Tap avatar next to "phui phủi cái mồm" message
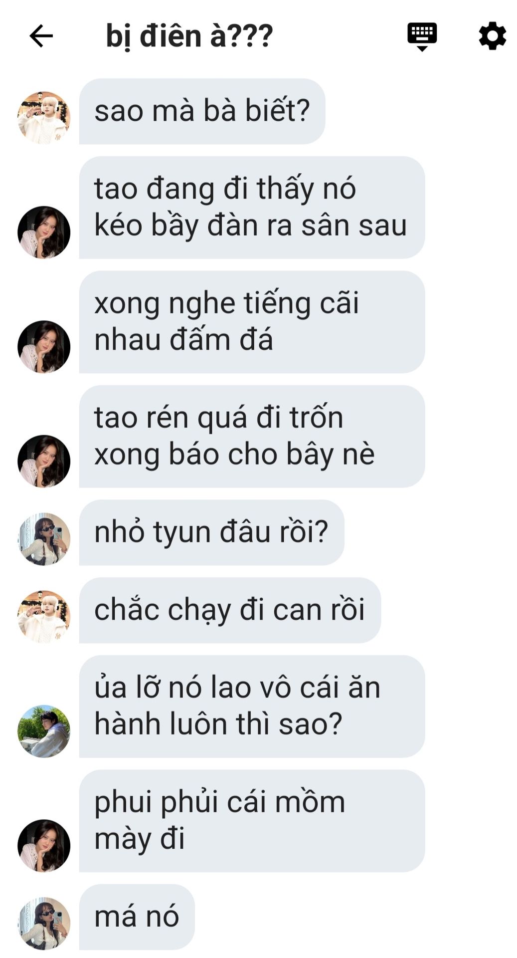 tap(44, 845)
